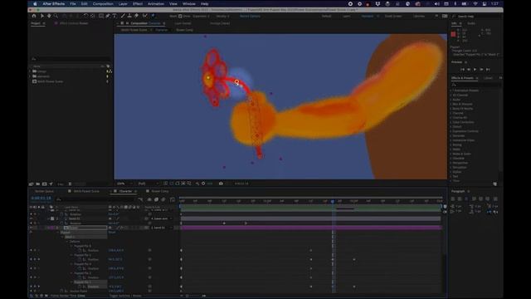The height and width of the screenshot is (299, 531).
Task: Toggle Puppet Pin 1 Position stopwatch
Action: pyautogui.click(x=80, y=287)
